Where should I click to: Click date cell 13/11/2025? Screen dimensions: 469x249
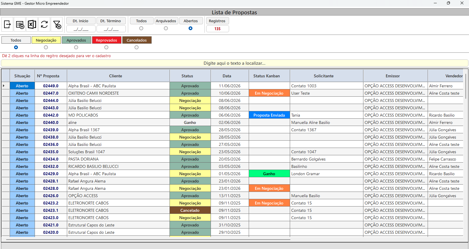tap(230, 196)
